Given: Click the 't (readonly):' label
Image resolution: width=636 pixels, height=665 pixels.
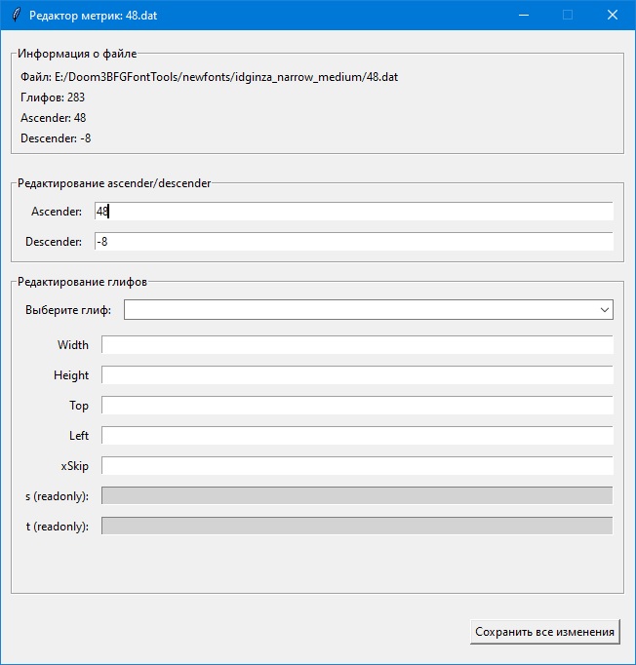Looking at the screenshot, I should 58,527.
